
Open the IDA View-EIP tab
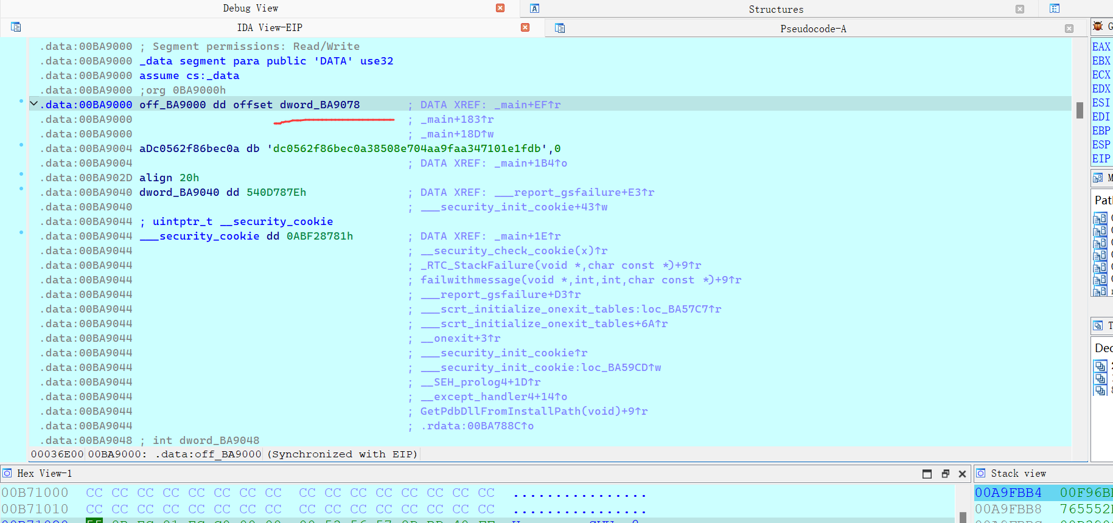point(270,27)
